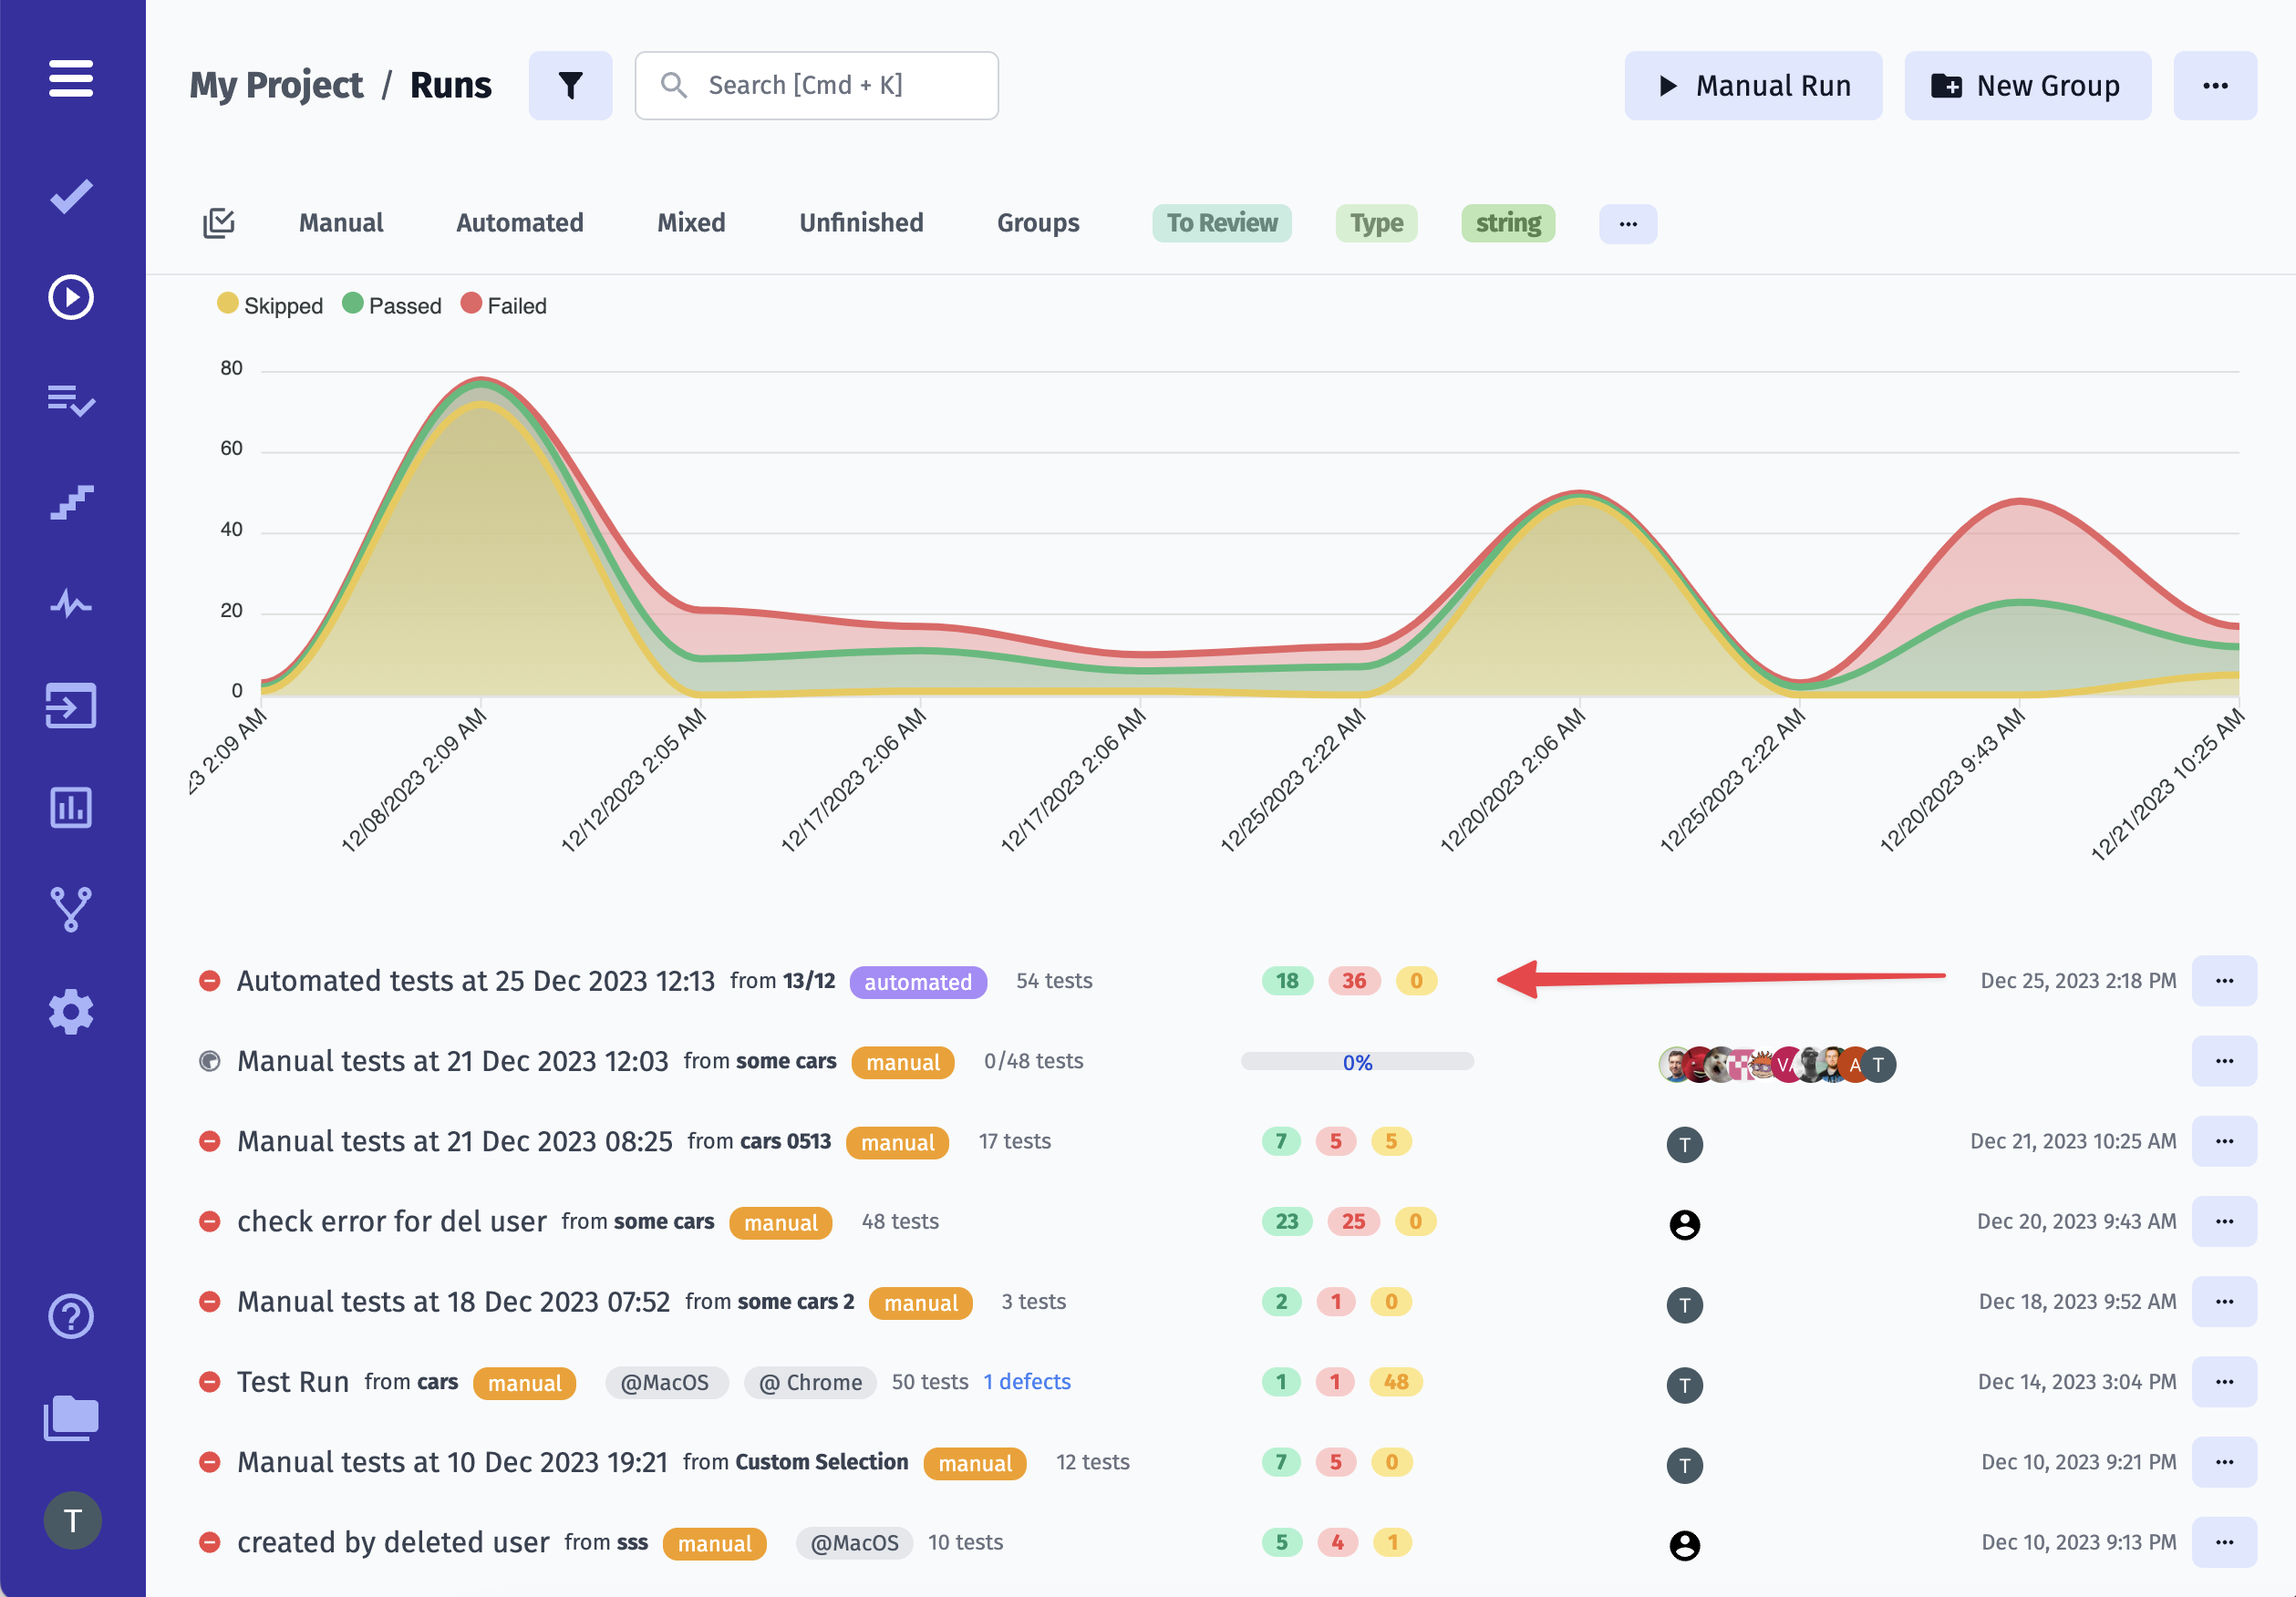Open Plans checklist icon in sidebar
This screenshot has width=2296, height=1597.
(x=71, y=400)
